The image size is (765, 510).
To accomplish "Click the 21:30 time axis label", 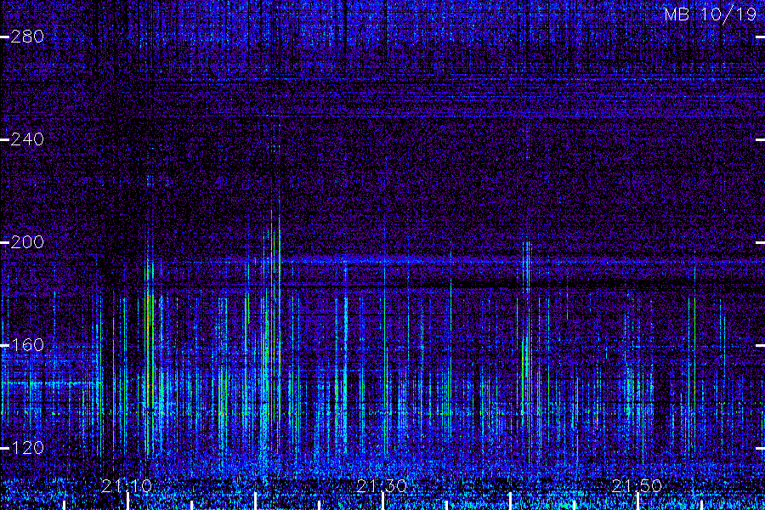I will pyautogui.click(x=382, y=485).
